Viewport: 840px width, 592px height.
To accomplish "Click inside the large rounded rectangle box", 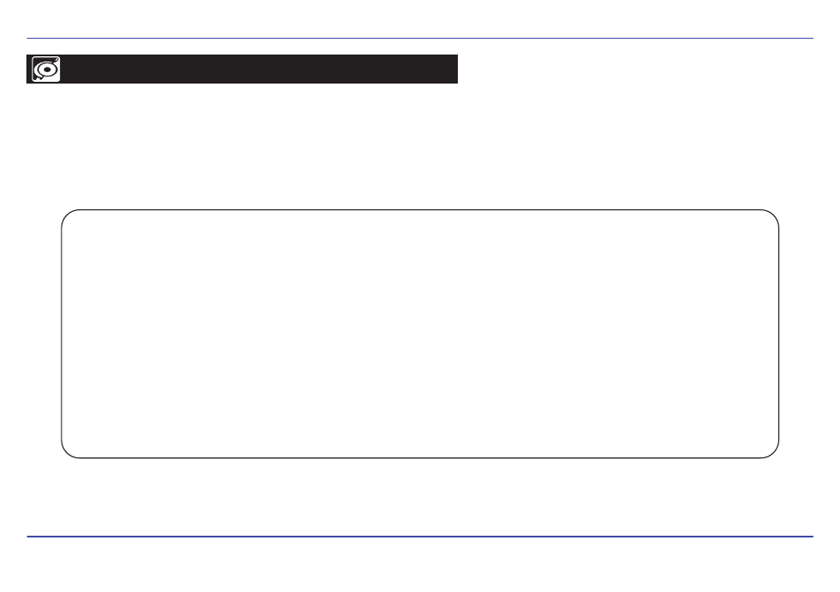I will pyautogui.click(x=420, y=334).
